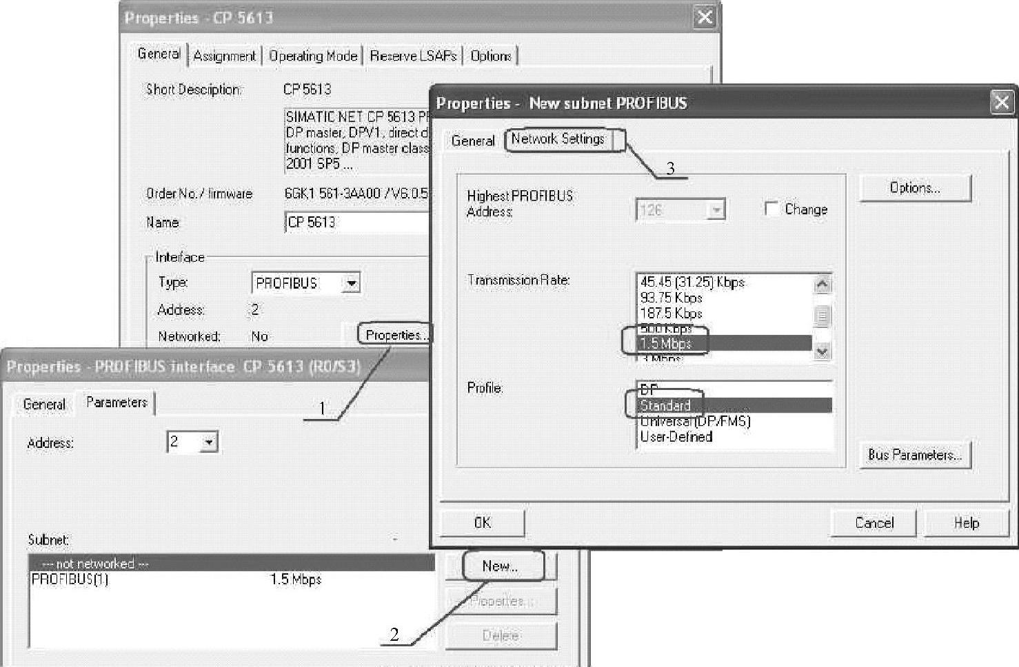Click the Properties... button in the Interface group
This screenshot has width=1019, height=667.
tap(396, 335)
